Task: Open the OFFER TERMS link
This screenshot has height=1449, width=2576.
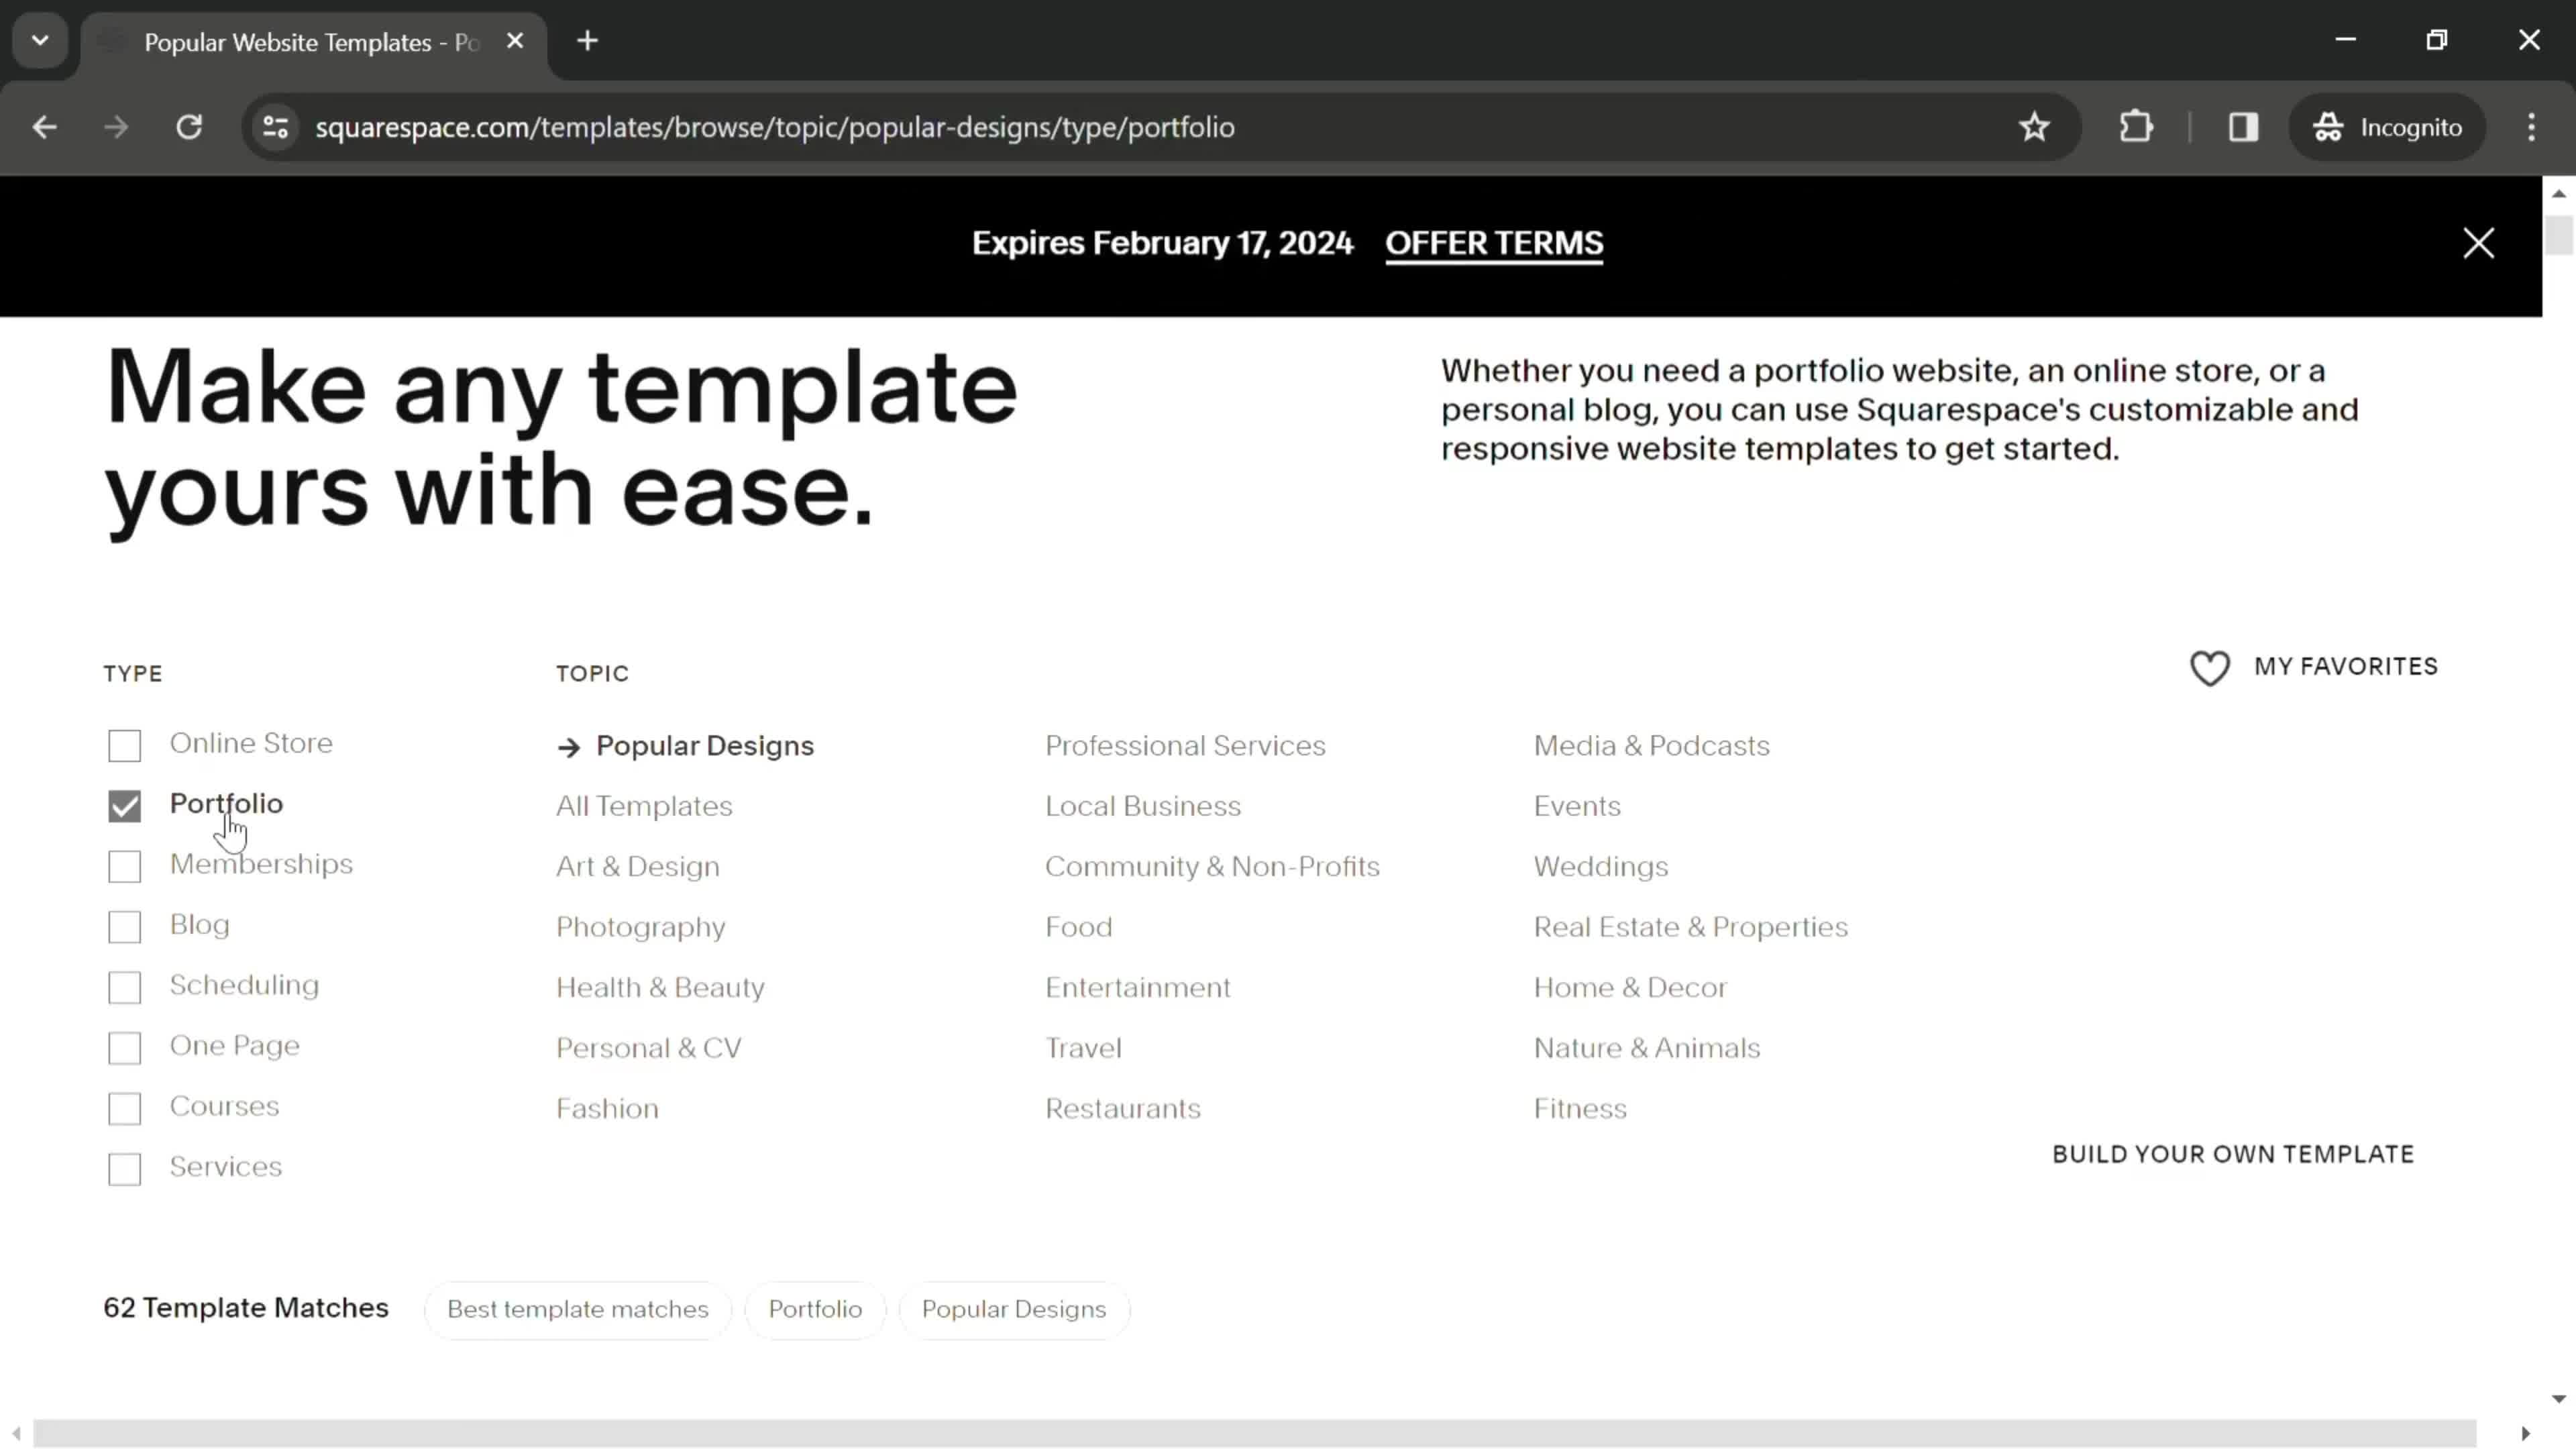Action: point(1494,243)
